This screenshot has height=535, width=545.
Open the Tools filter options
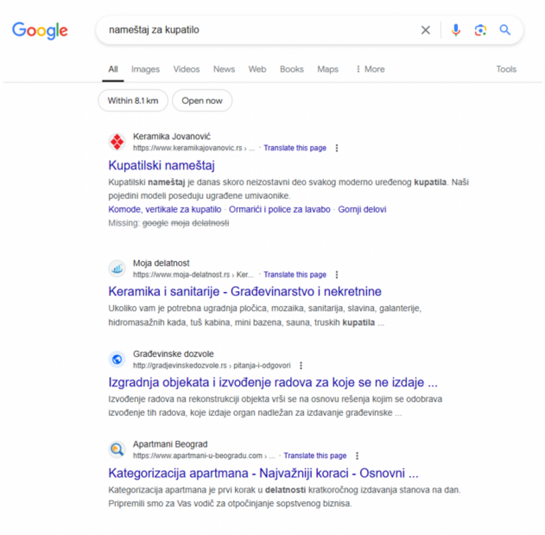click(x=506, y=69)
